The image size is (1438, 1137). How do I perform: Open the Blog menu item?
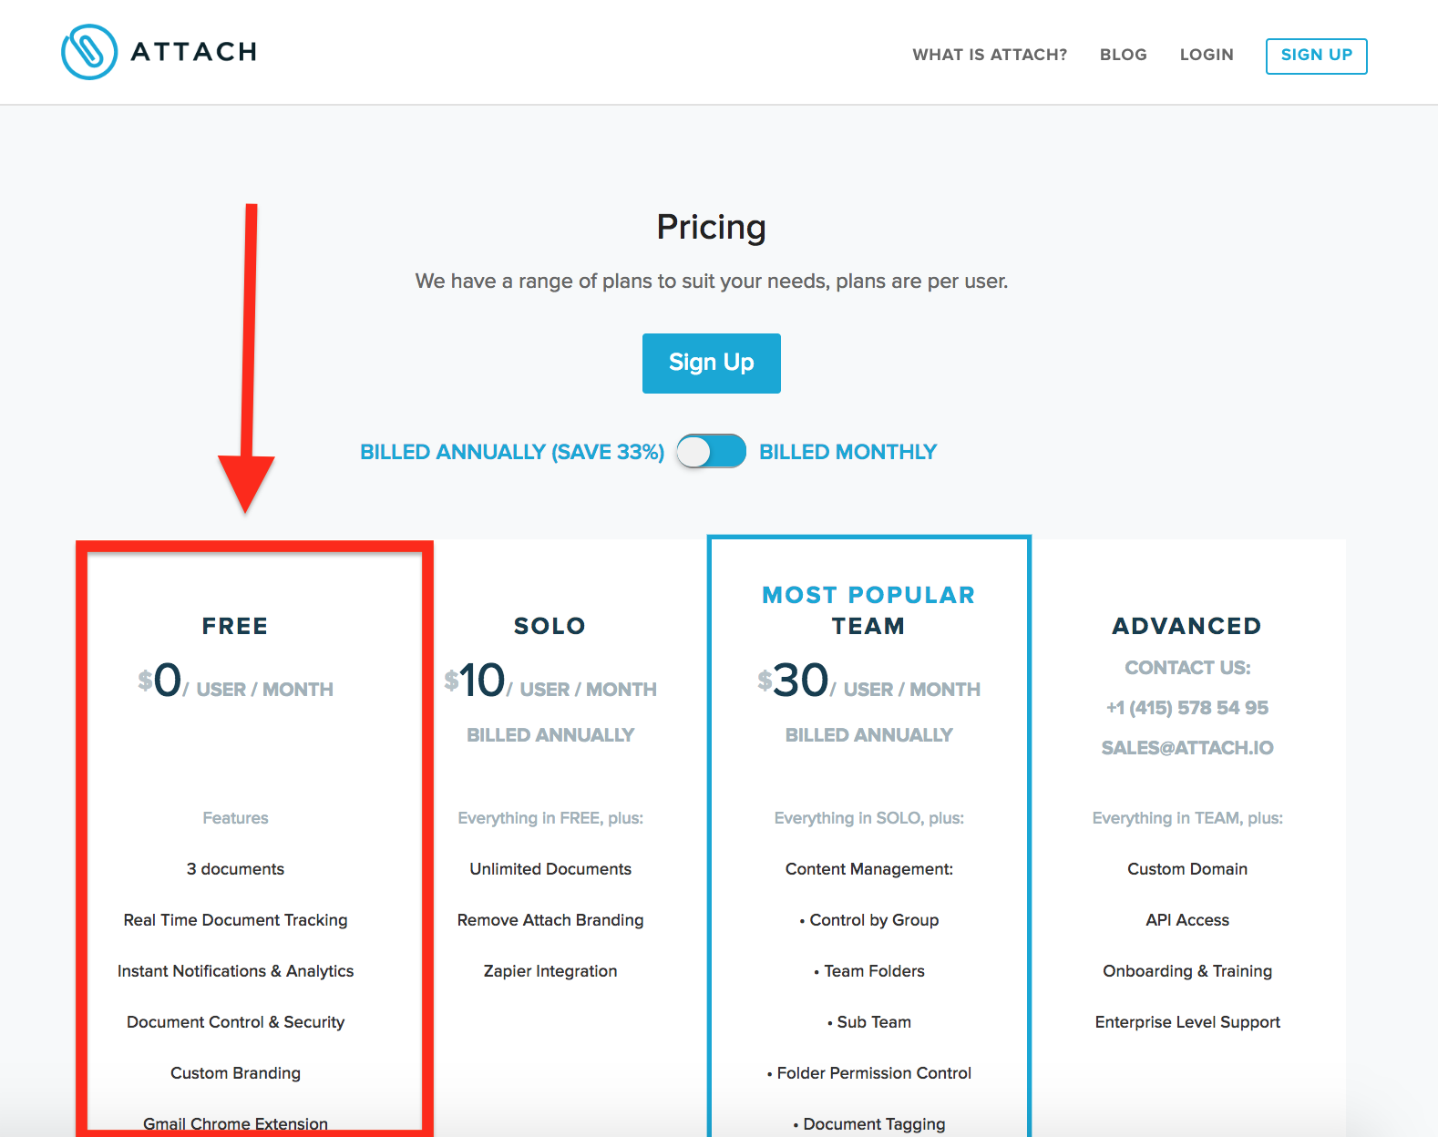pos(1123,55)
